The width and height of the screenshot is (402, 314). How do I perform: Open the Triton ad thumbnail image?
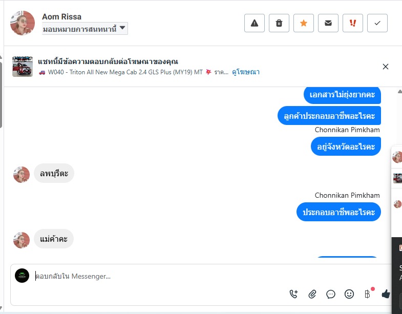[x=23, y=67]
